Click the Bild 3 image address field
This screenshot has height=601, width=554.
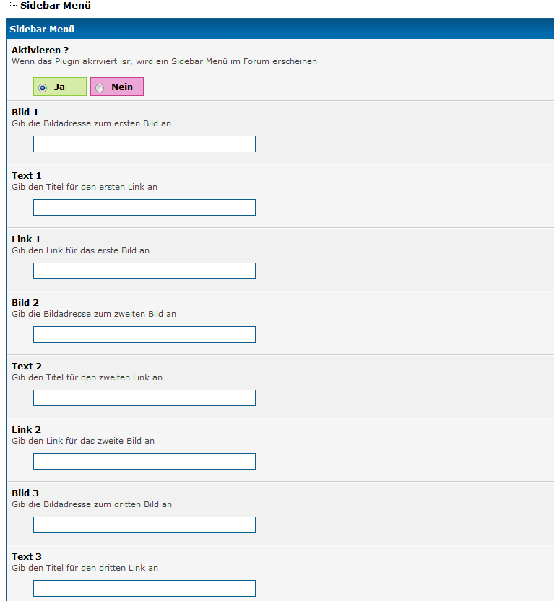(144, 525)
